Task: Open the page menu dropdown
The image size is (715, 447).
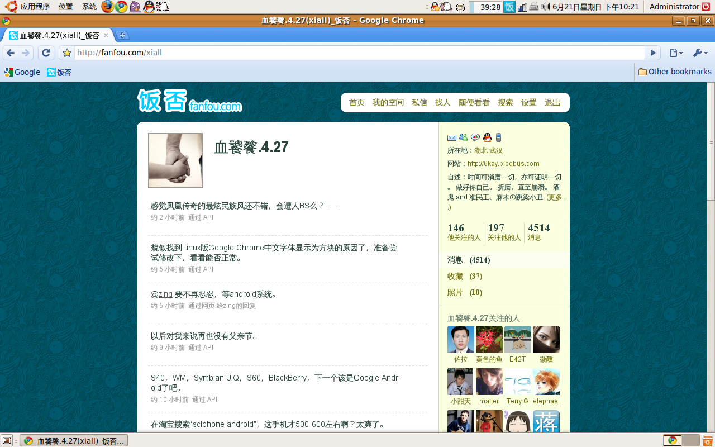Action: tap(676, 53)
